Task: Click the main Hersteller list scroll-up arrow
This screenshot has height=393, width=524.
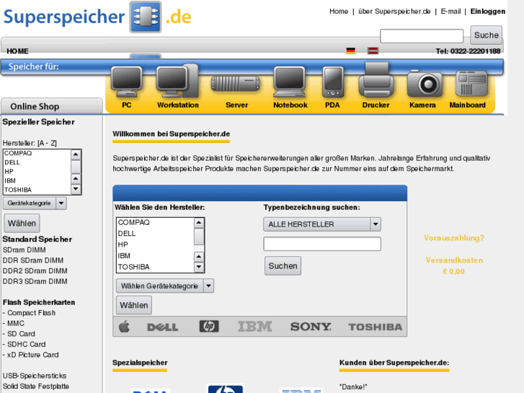Action: click(x=199, y=223)
